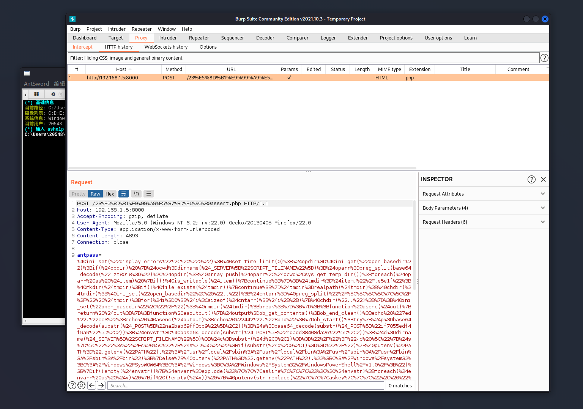This screenshot has width=583, height=409.
Task: Switch to the Dashboard tab
Action: pos(85,38)
